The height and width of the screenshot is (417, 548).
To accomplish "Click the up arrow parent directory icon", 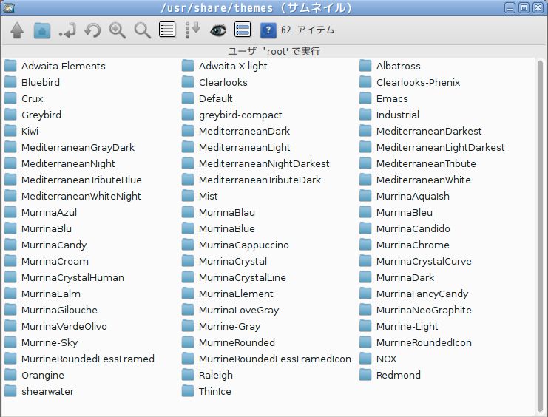I will click(18, 30).
